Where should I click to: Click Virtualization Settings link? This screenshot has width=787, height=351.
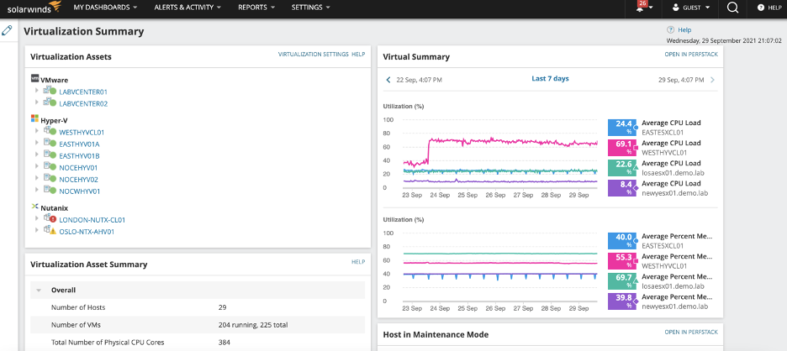313,54
